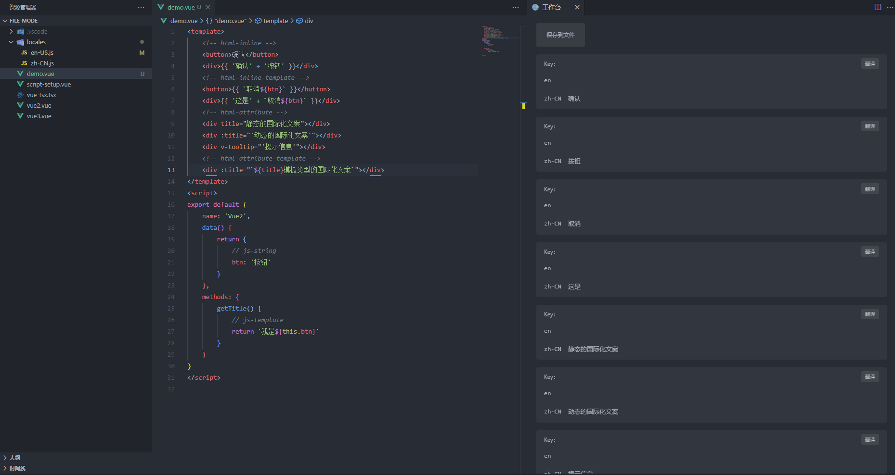Viewport: 895px width, 475px height.
Task: Click 翻译 for the 动态的国际化文案 entry
Action: 870,376
